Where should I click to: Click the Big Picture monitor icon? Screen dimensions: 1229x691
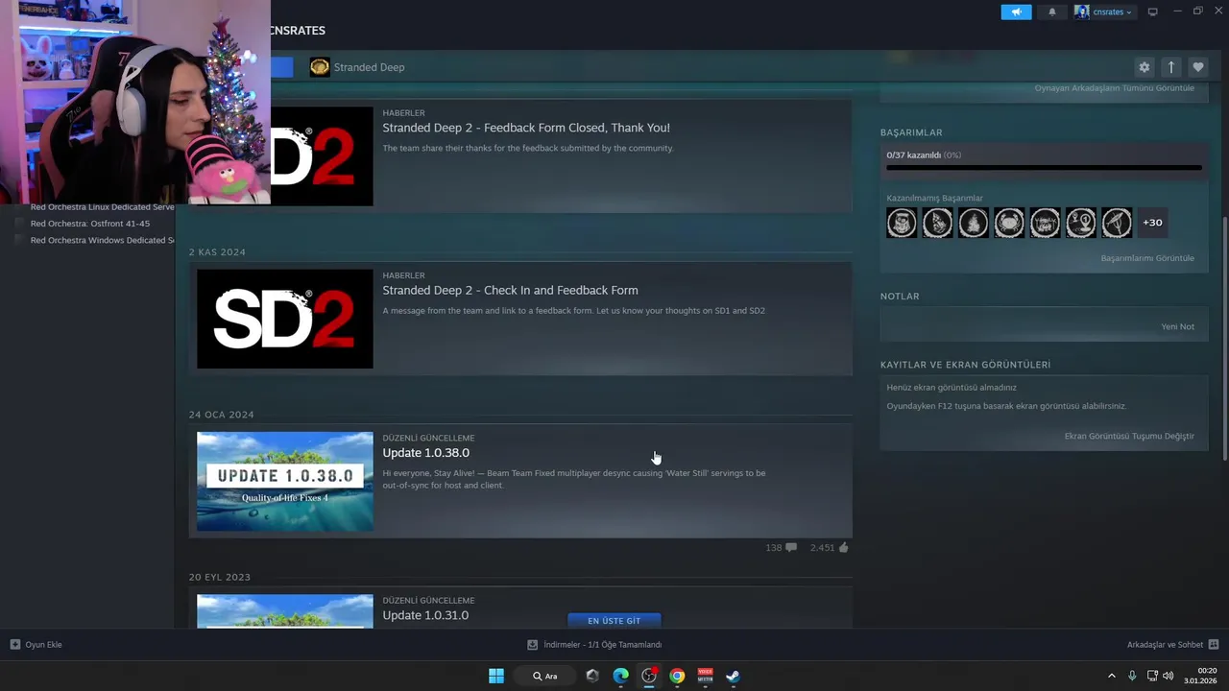(x=1153, y=12)
